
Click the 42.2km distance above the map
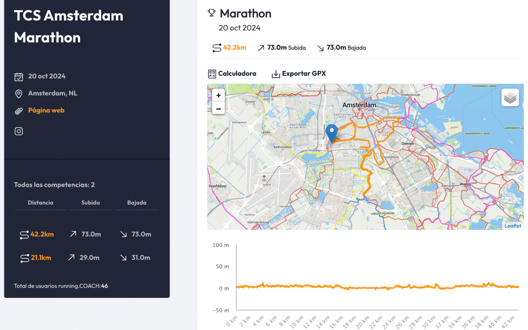(234, 48)
